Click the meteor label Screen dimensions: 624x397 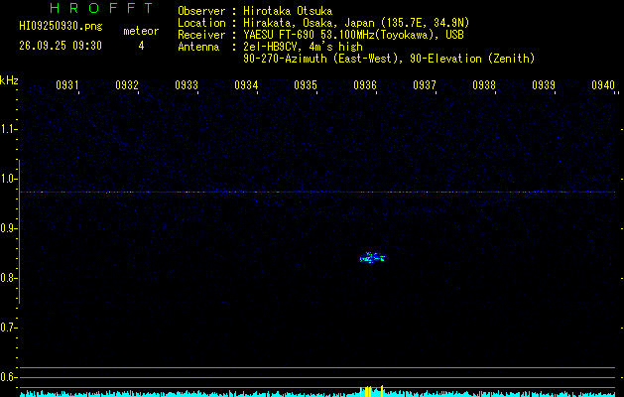point(141,31)
